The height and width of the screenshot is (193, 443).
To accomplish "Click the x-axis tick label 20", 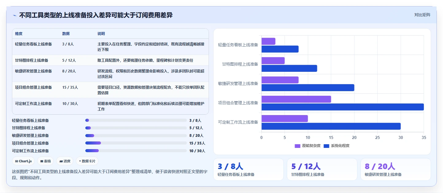I will coord(354,138).
